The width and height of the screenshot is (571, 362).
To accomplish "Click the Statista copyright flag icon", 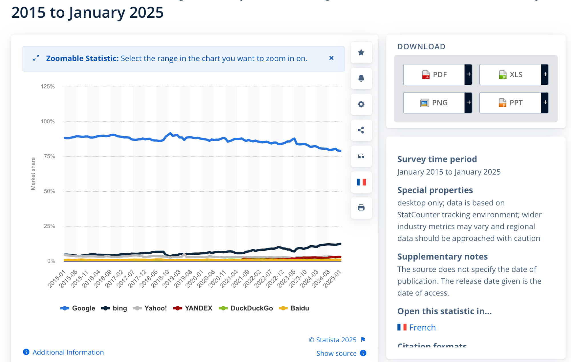I will click(x=363, y=339).
